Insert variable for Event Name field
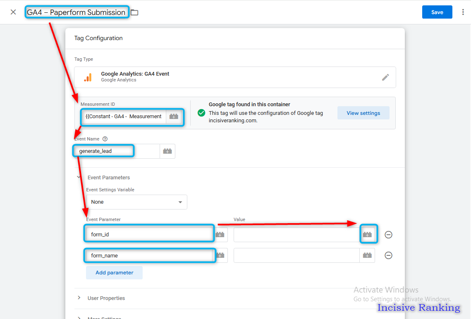This screenshot has height=319, width=471. (x=167, y=151)
